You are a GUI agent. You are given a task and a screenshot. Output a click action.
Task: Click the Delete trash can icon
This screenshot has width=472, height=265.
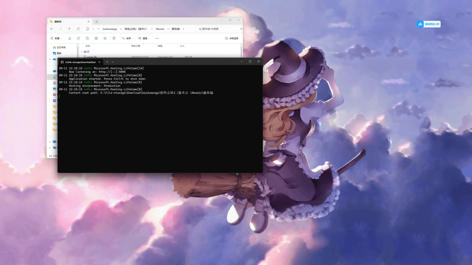click(114, 38)
